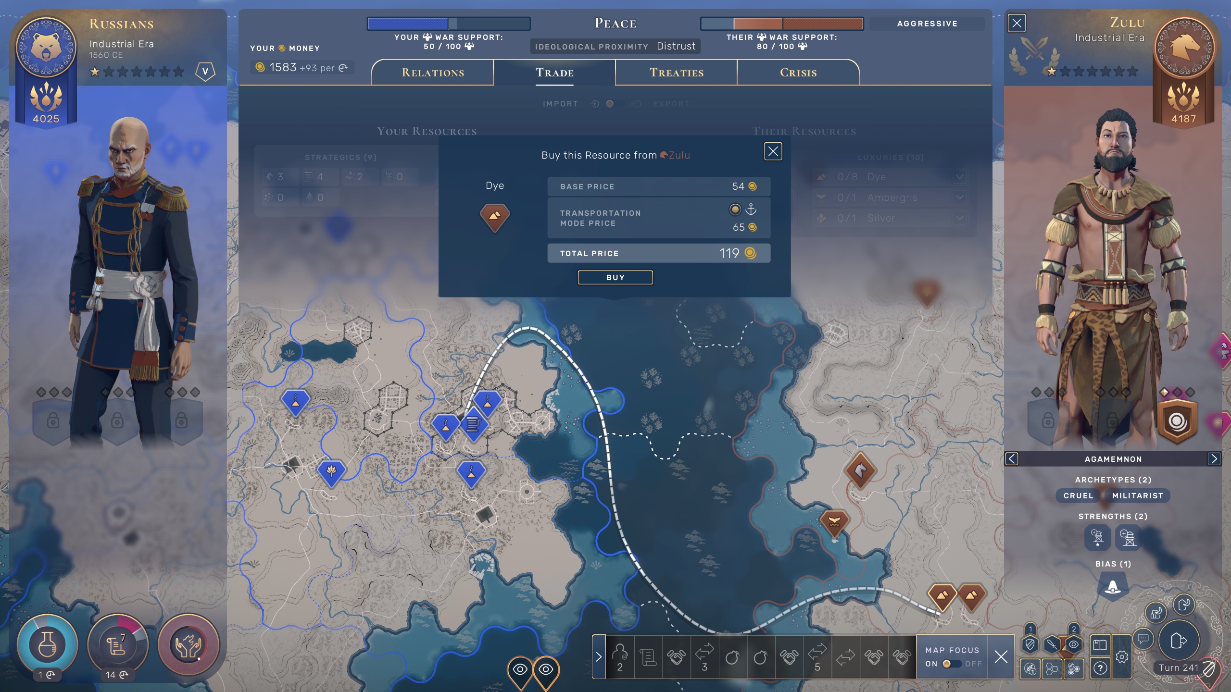Screen dimensions: 1231x692
Task: Click your blue war support bar
Action: pyautogui.click(x=449, y=24)
